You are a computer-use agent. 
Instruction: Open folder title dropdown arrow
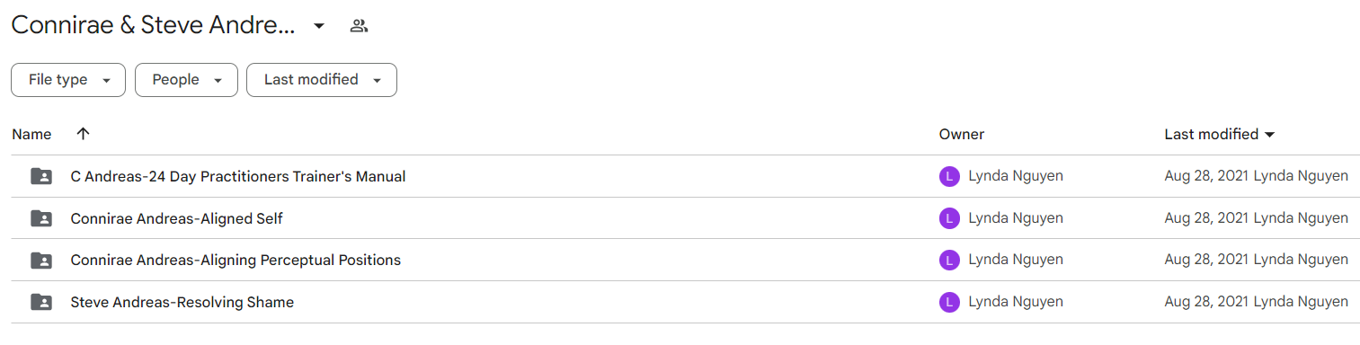coord(319,26)
